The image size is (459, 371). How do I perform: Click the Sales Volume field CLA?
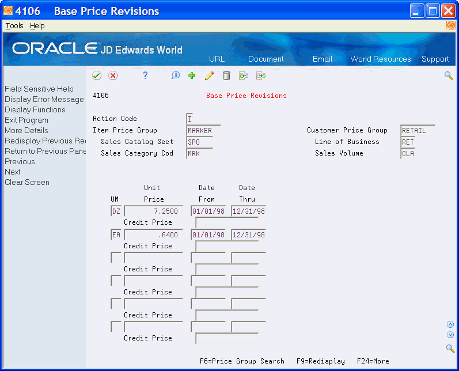[408, 153]
